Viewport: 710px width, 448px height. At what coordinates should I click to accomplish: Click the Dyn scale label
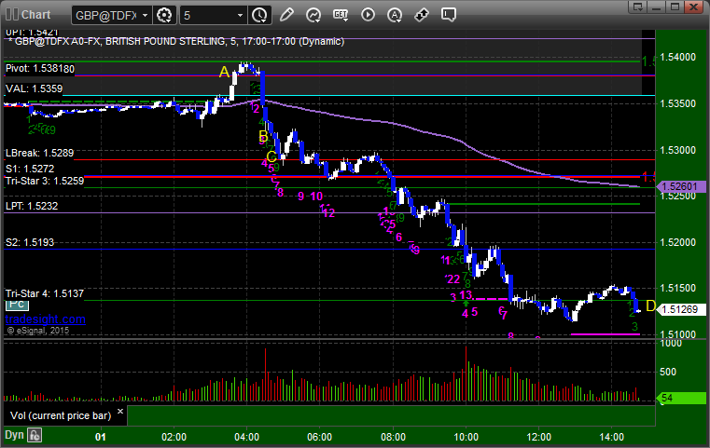pyautogui.click(x=14, y=435)
